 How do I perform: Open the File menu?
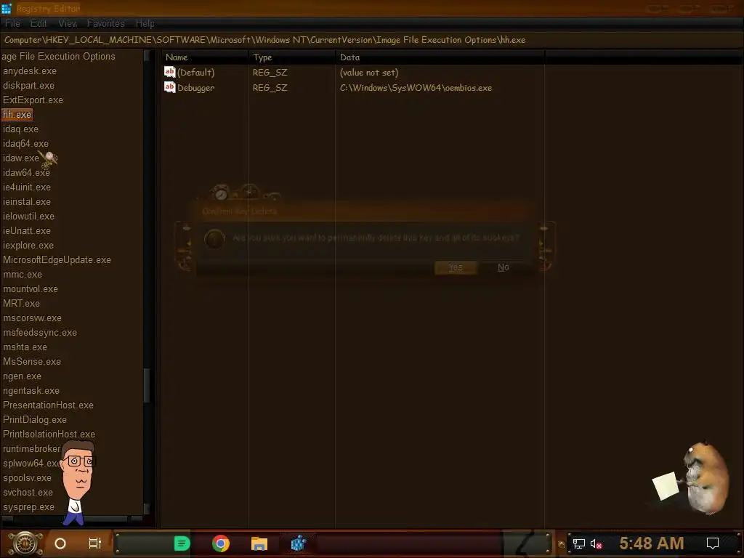tap(13, 23)
